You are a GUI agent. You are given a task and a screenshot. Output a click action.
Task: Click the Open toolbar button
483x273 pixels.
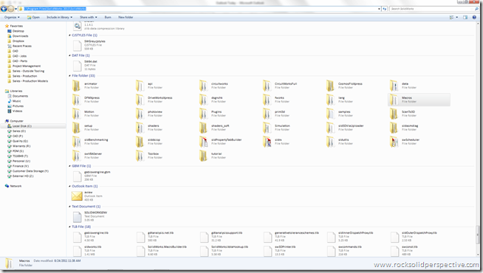click(33, 17)
